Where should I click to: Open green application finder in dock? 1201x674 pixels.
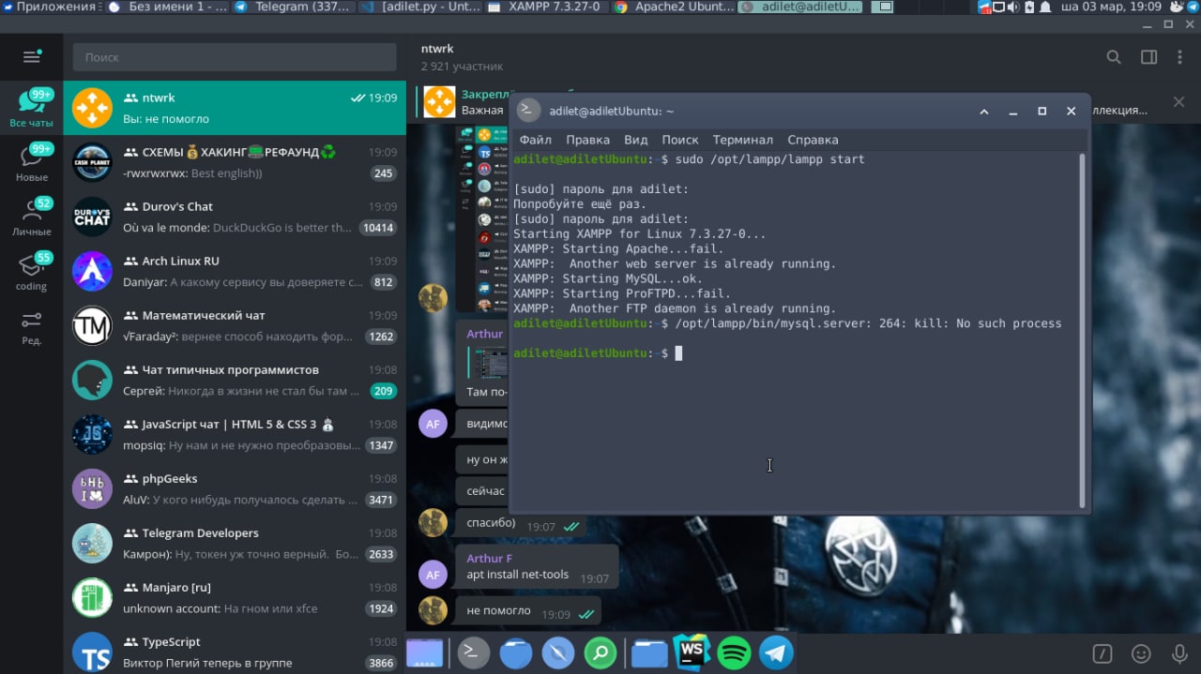[x=600, y=652]
